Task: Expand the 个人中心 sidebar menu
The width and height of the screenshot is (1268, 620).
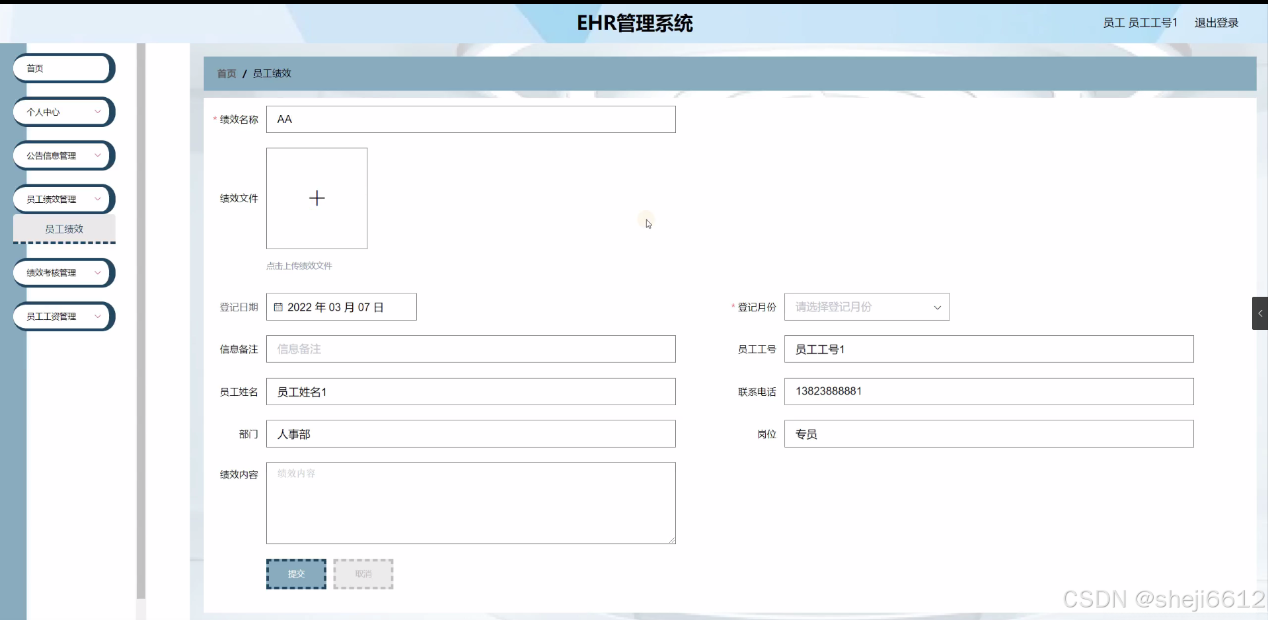Action: coord(63,112)
